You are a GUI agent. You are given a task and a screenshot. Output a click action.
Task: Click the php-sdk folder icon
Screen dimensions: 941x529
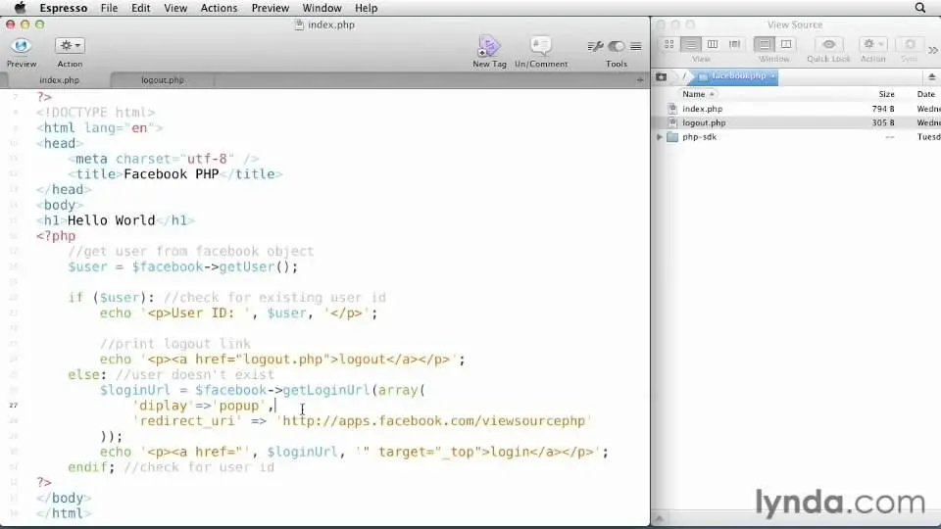672,137
